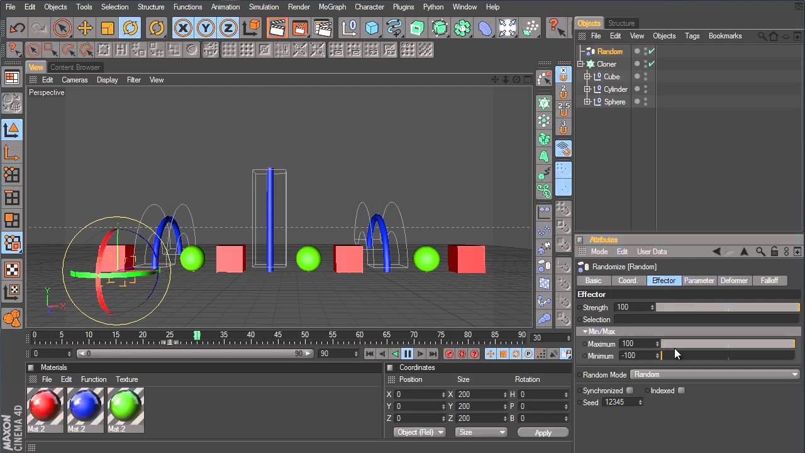Open the Random Mode dropdown

(x=715, y=374)
